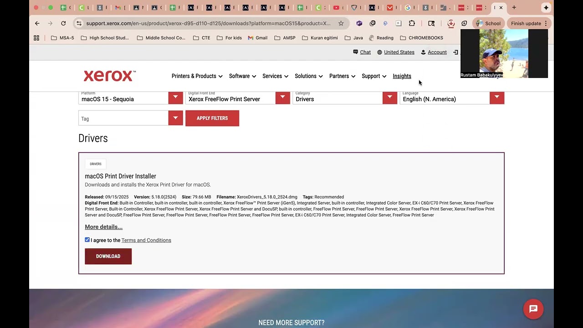Expand the Software menu
Screen dimensions: 583x328
[242, 76]
